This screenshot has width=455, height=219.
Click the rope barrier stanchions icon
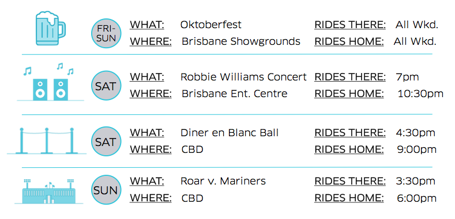[x=47, y=141]
